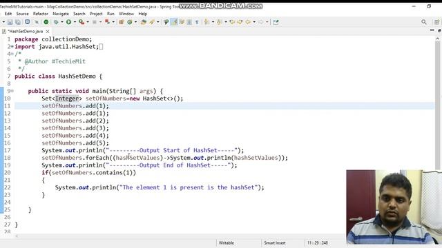Click the New Java Package icon
The height and width of the screenshot is (248, 442).
(x=122, y=22)
